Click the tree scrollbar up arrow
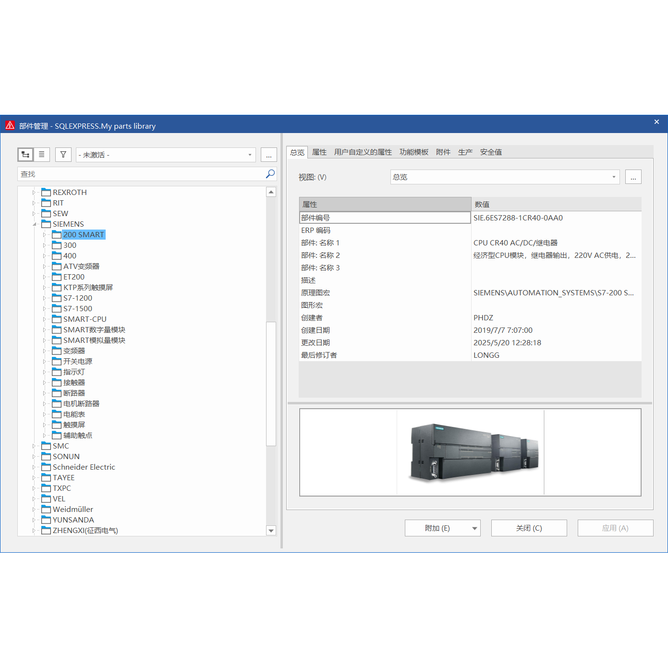This screenshot has width=668, height=668. tap(271, 192)
